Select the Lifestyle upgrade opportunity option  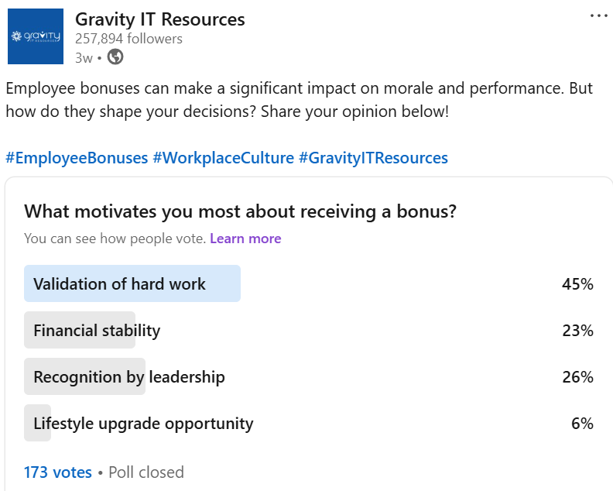[x=309, y=423]
